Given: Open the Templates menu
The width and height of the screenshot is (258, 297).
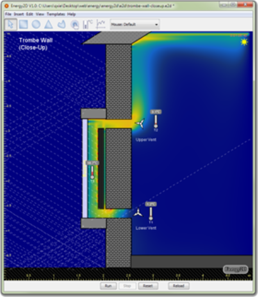Looking at the screenshot, I should [56, 14].
